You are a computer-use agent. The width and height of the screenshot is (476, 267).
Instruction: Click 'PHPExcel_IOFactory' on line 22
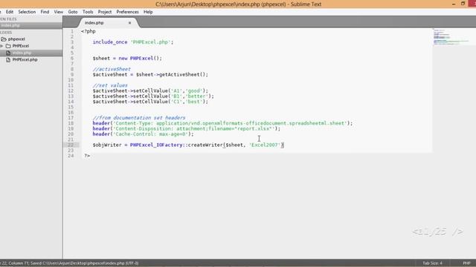(x=156, y=145)
